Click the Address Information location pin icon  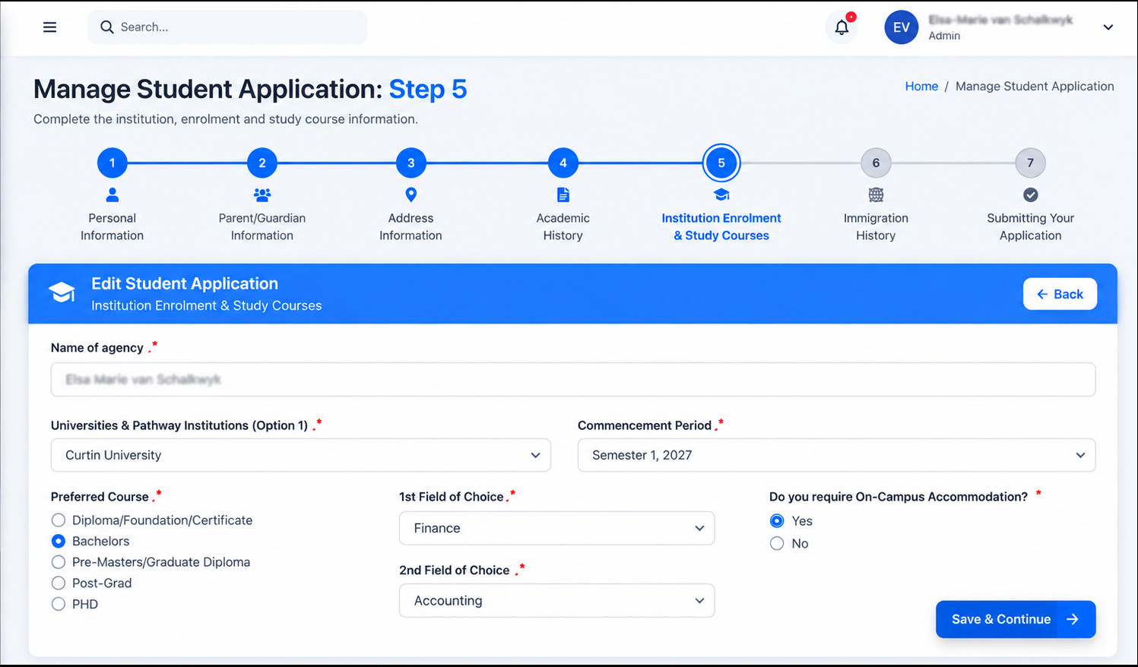click(x=411, y=194)
